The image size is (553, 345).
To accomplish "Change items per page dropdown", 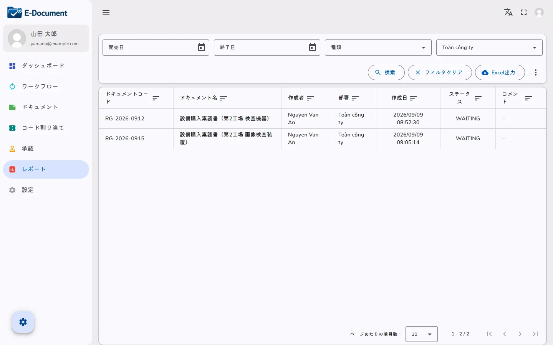I will [x=422, y=334].
